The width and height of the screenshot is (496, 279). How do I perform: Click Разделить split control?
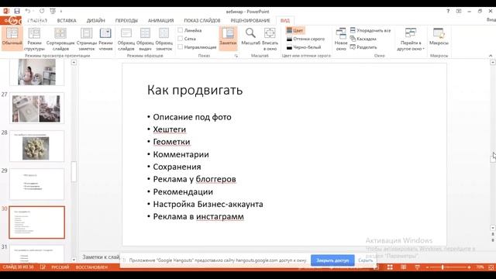[363, 47]
